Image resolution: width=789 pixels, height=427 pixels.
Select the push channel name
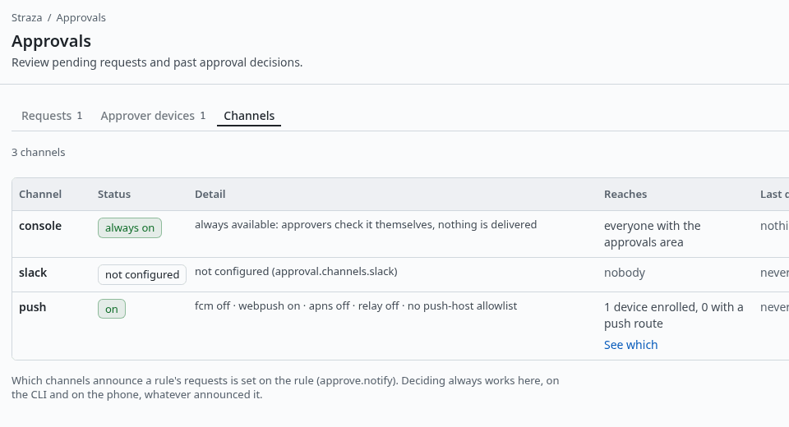click(x=33, y=307)
